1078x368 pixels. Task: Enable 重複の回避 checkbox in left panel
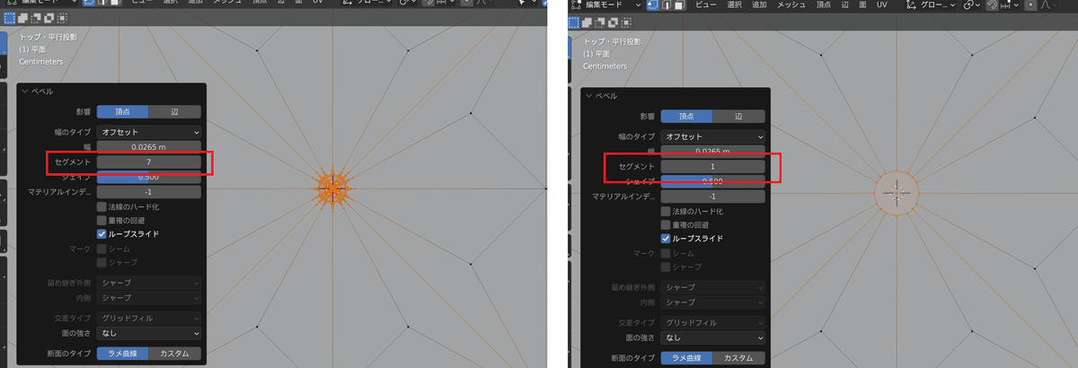coord(102,221)
